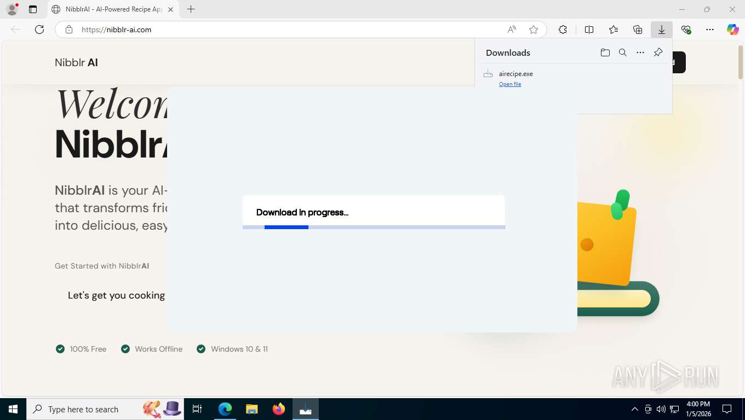
Task: Open Microsoft Edge from taskbar
Action: pos(225,409)
